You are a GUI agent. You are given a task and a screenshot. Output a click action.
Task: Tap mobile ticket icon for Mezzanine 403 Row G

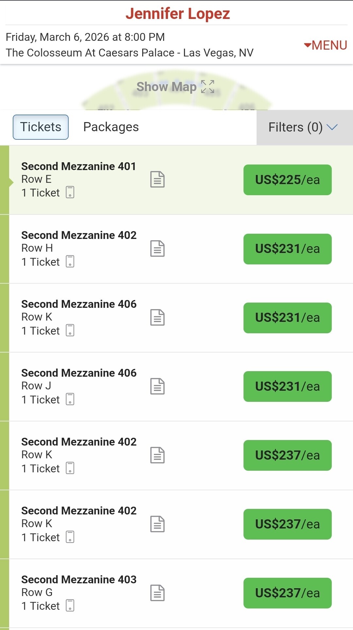pyautogui.click(x=70, y=606)
